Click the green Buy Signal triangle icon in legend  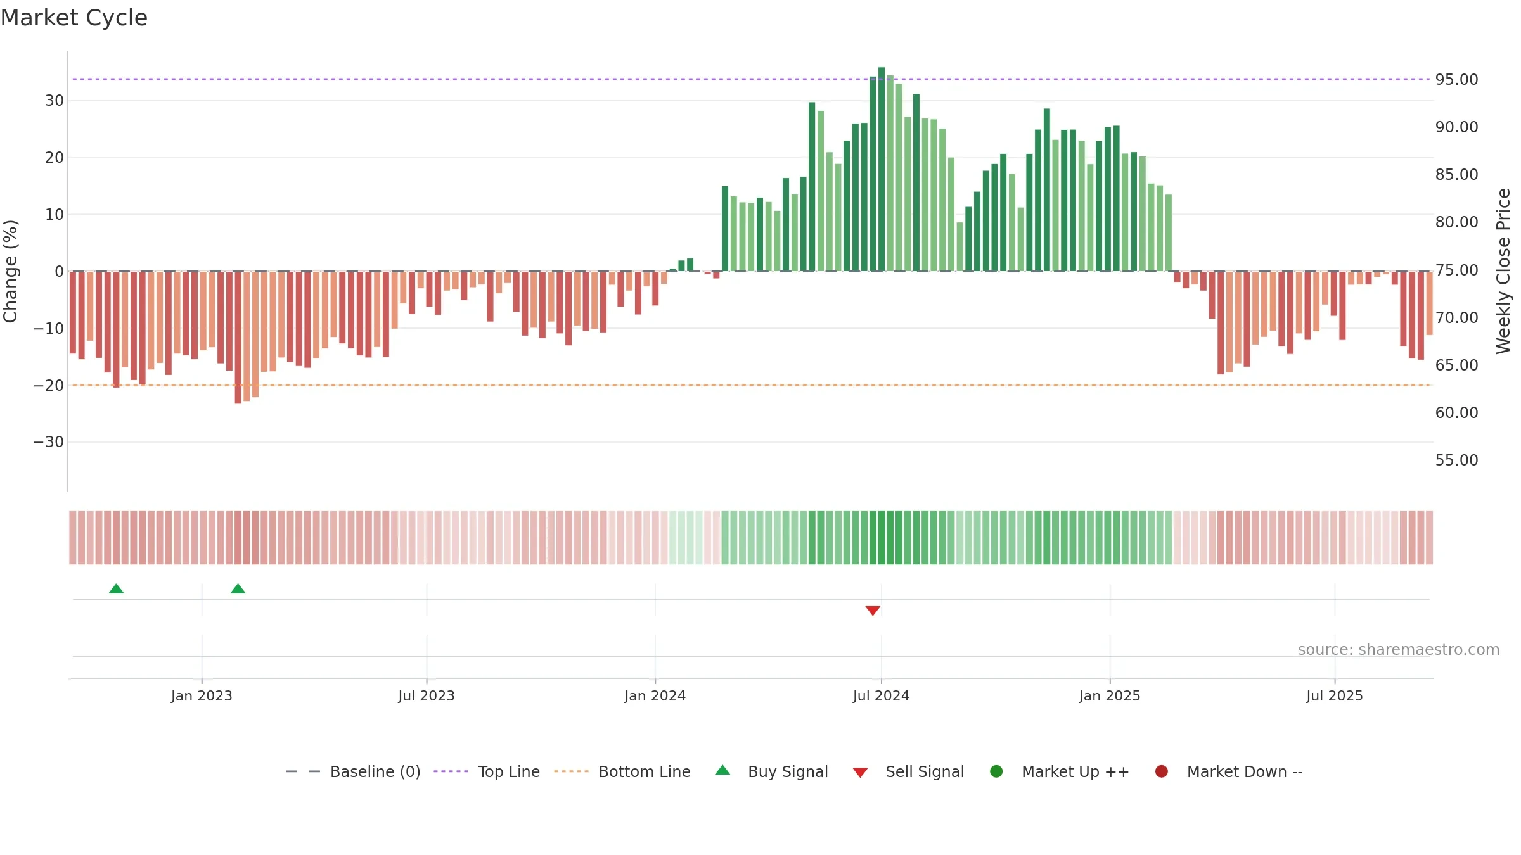pos(722,770)
